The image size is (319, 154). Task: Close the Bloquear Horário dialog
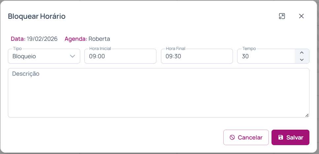(301, 16)
